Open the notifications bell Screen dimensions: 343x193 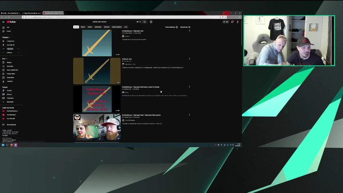point(232,22)
